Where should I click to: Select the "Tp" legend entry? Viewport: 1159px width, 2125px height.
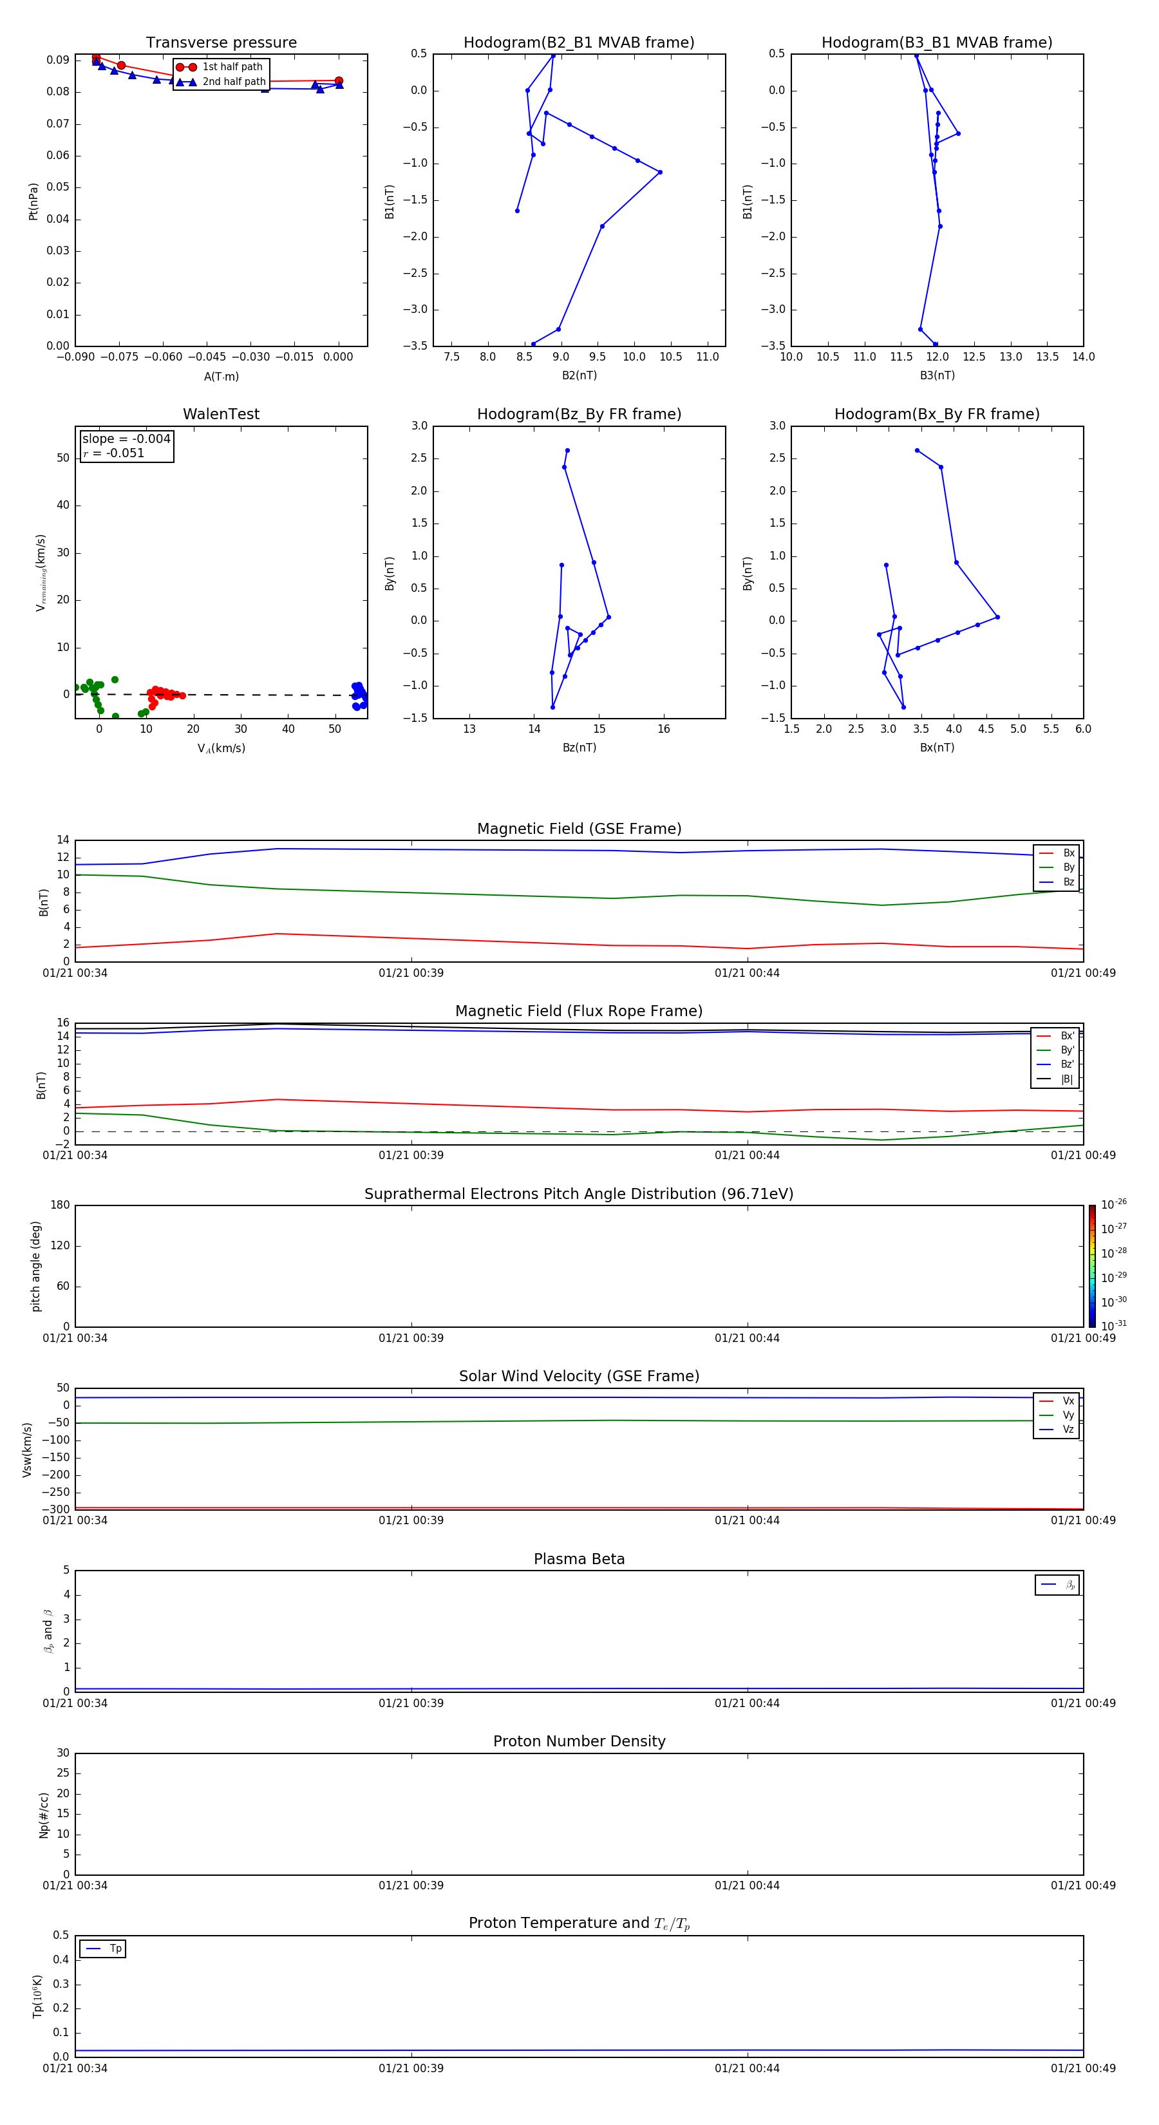coord(103,1949)
